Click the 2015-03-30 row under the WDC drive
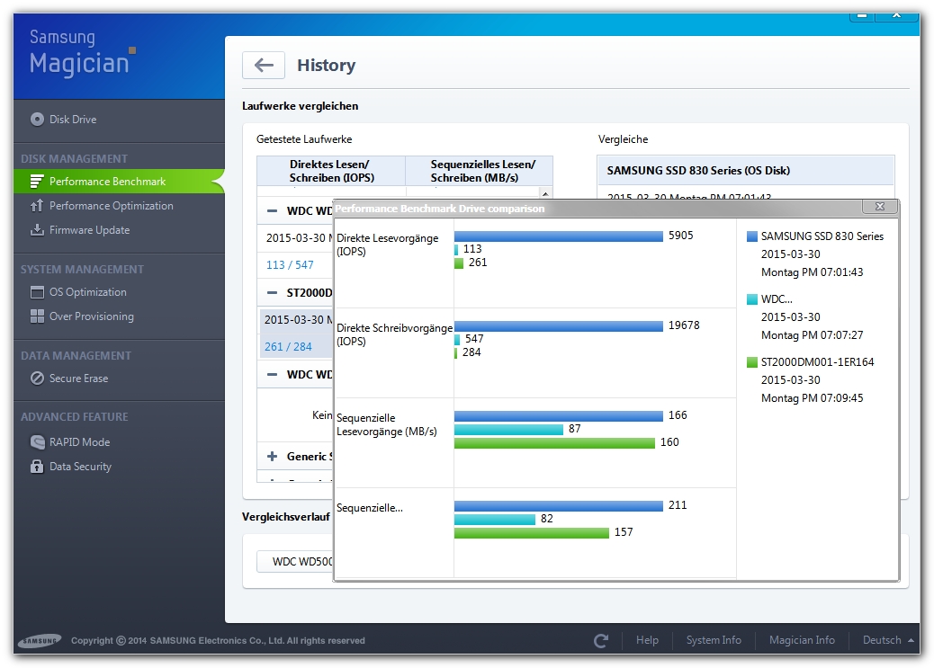This screenshot has width=934, height=668. [295, 237]
